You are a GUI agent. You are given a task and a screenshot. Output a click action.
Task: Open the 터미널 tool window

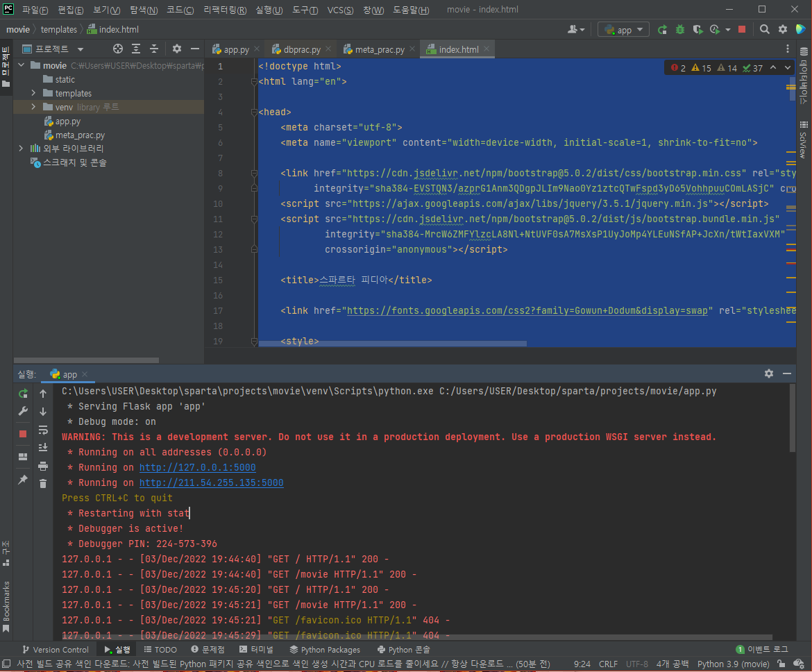pos(256,650)
